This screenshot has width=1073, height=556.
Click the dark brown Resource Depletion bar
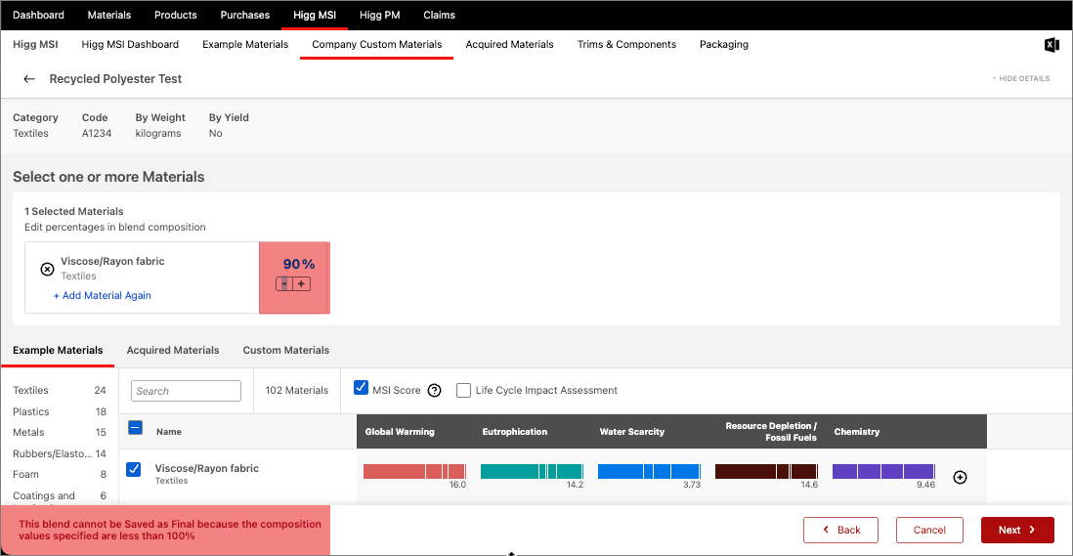pos(766,471)
